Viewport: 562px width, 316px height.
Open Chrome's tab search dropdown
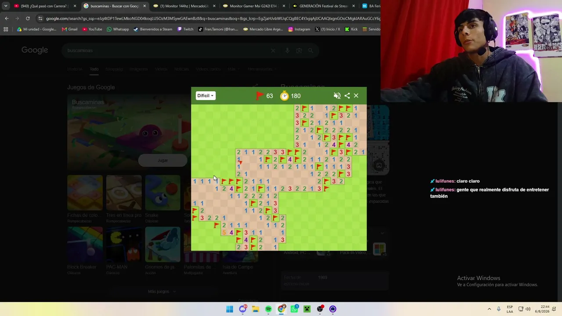(x=6, y=6)
